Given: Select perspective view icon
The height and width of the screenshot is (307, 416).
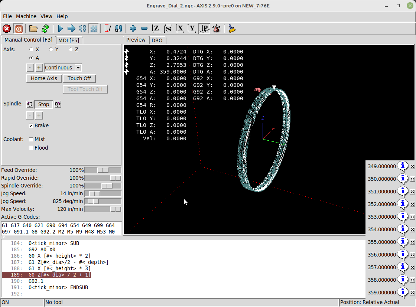Looking at the screenshot, I should [204, 29].
